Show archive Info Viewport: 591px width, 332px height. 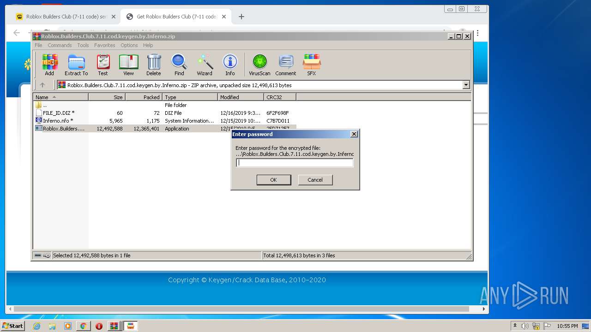[230, 65]
